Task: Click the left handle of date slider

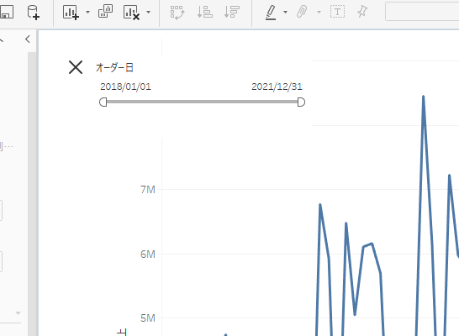Action: pos(103,102)
